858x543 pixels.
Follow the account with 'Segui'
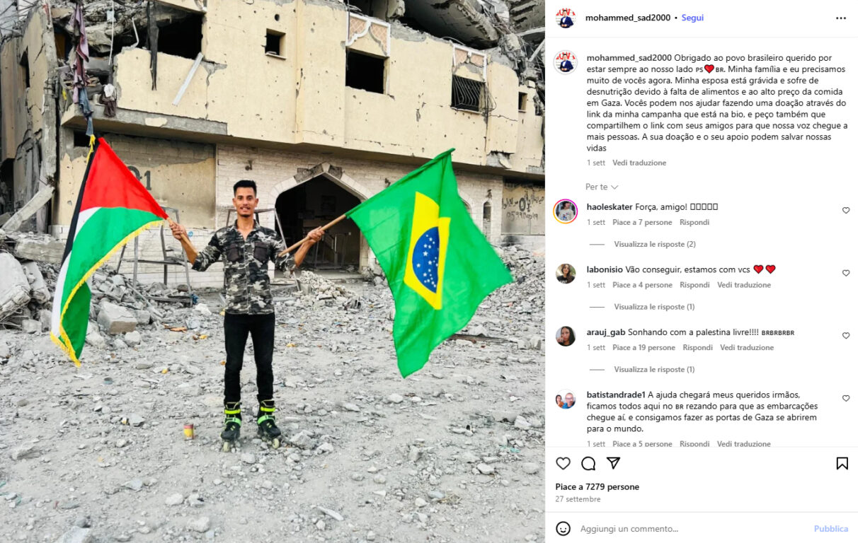click(692, 18)
